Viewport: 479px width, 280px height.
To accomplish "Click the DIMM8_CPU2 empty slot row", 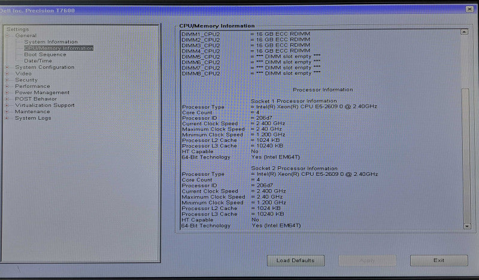I will tap(251, 74).
